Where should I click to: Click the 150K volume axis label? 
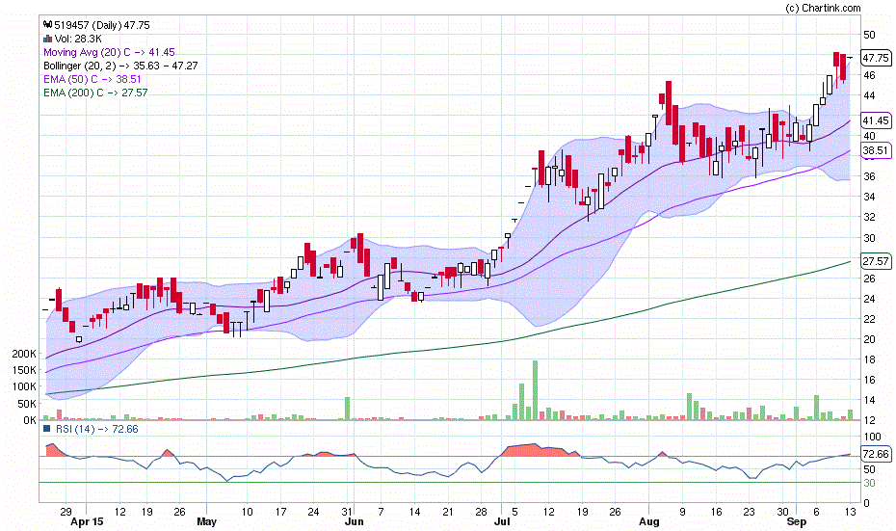(x=24, y=370)
